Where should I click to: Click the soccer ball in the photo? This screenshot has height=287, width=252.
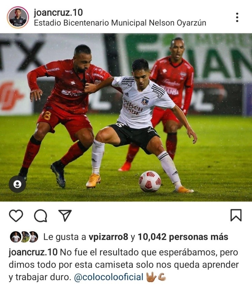coord(150,181)
